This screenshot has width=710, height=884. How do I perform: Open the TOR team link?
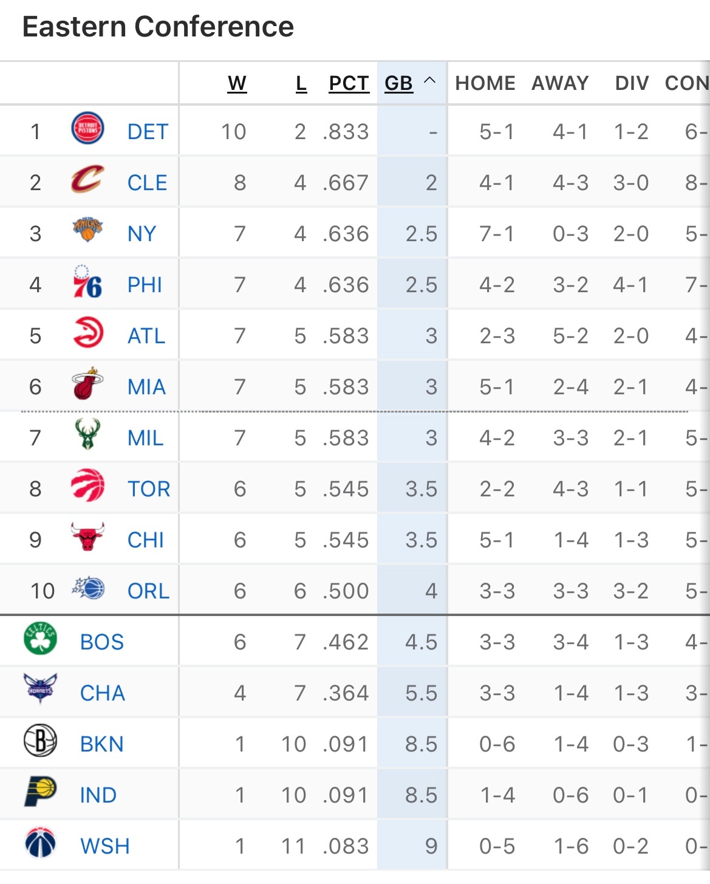click(x=149, y=489)
